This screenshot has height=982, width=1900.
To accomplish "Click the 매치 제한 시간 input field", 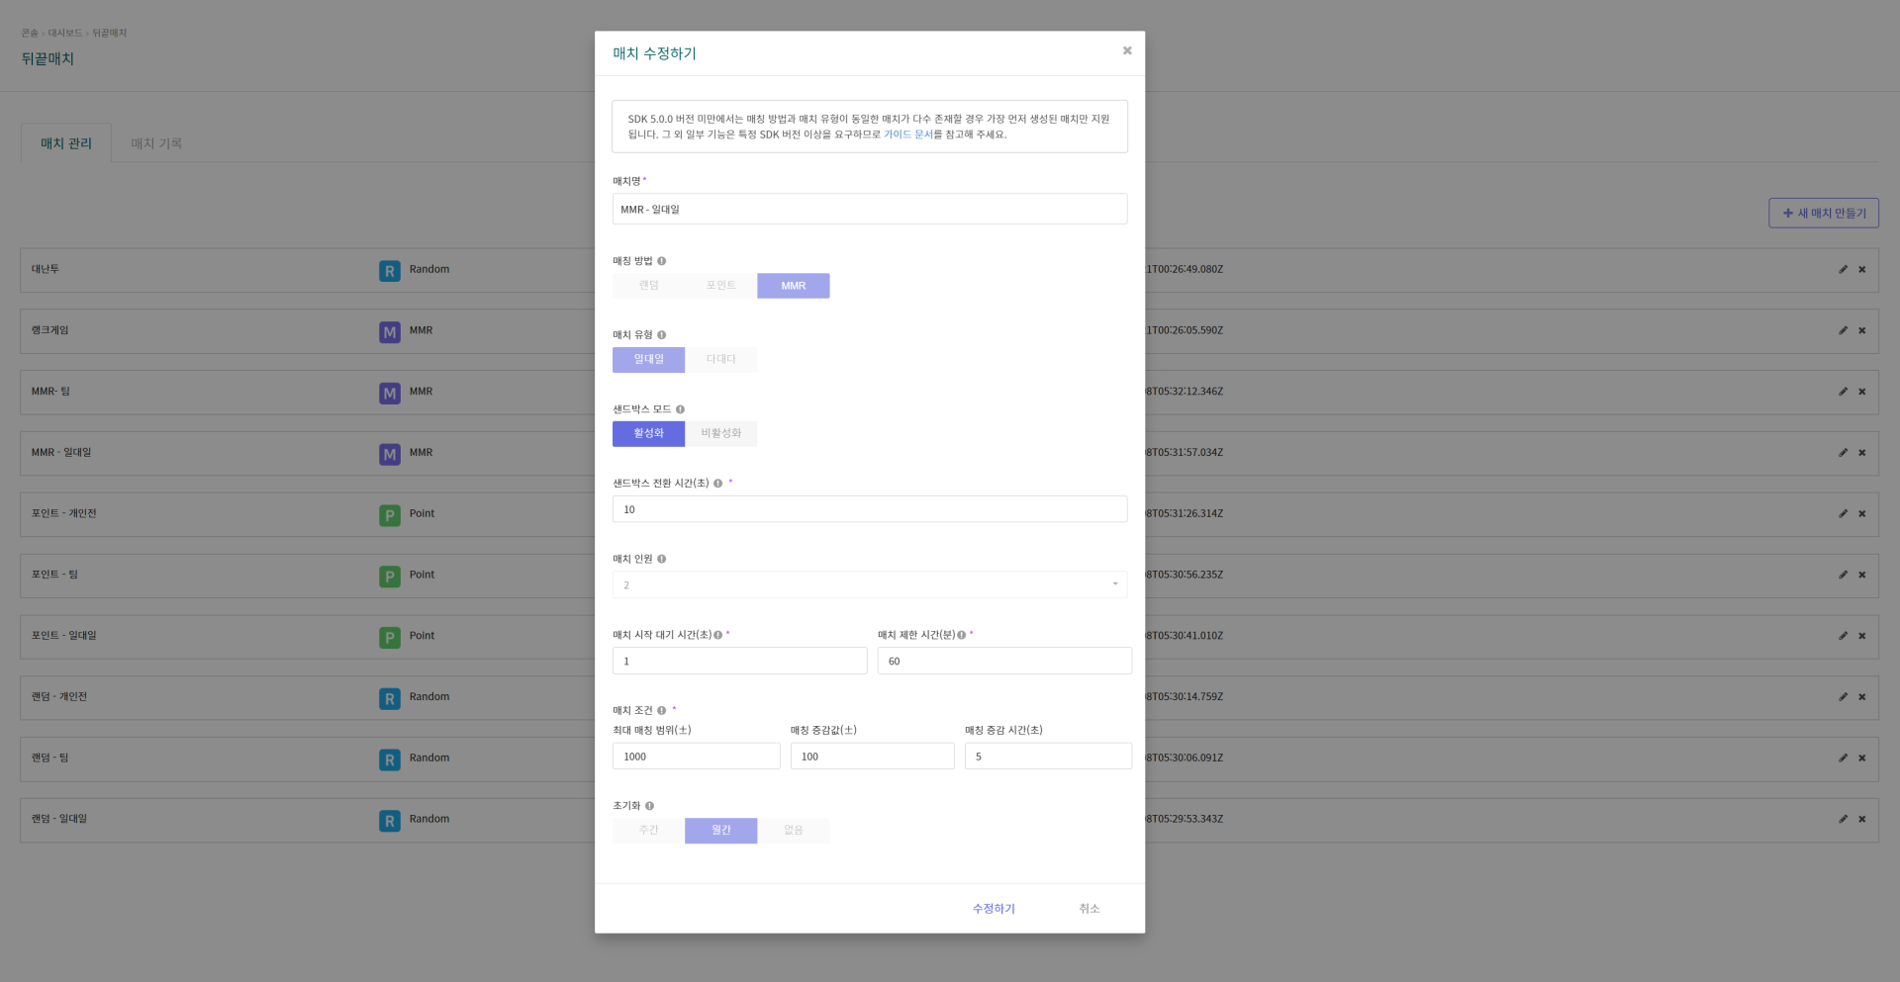I will [x=1004, y=661].
